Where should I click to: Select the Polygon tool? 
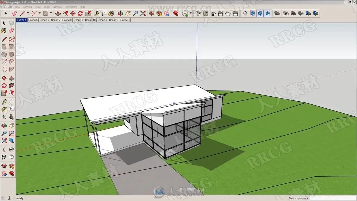[x=11, y=54]
